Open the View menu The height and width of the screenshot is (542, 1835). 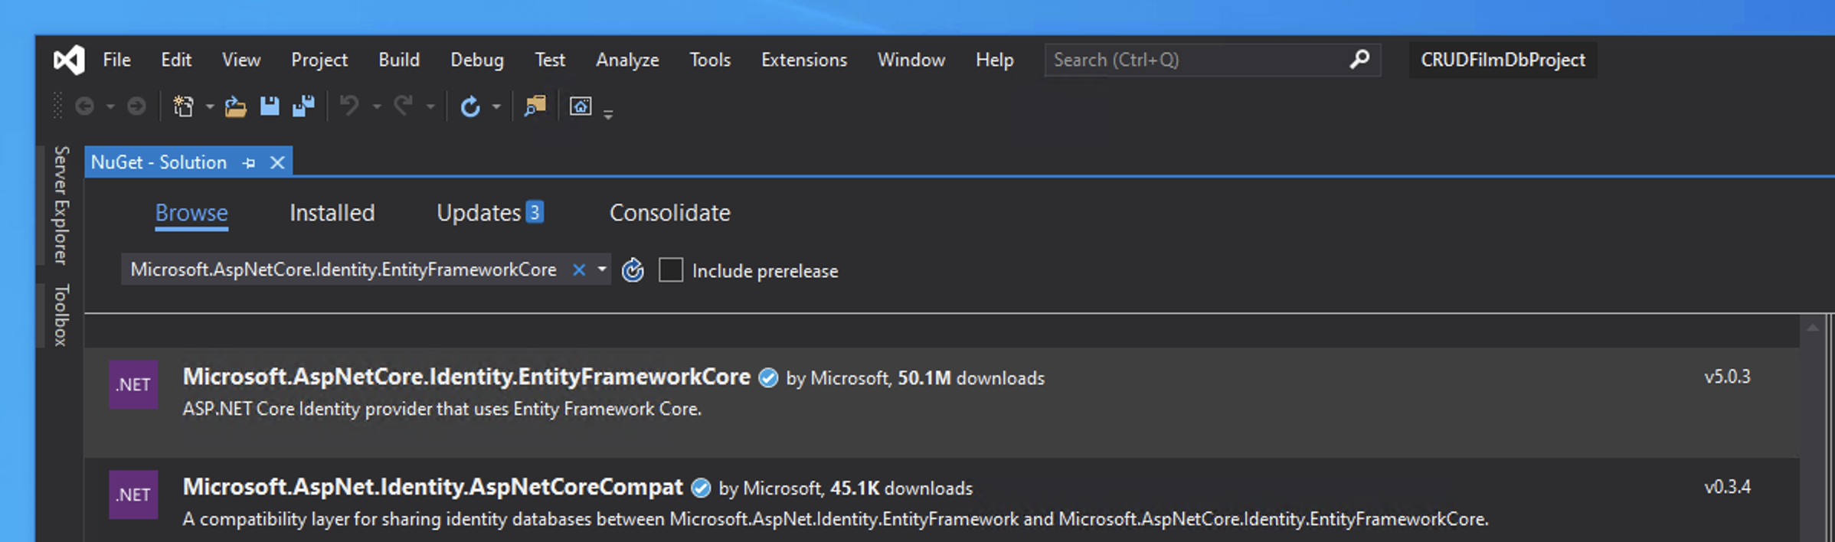tap(241, 60)
